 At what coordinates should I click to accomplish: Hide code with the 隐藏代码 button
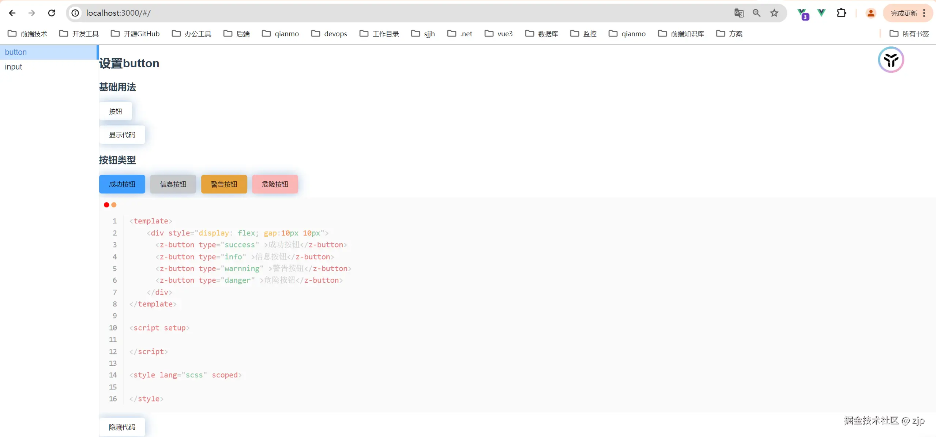122,427
